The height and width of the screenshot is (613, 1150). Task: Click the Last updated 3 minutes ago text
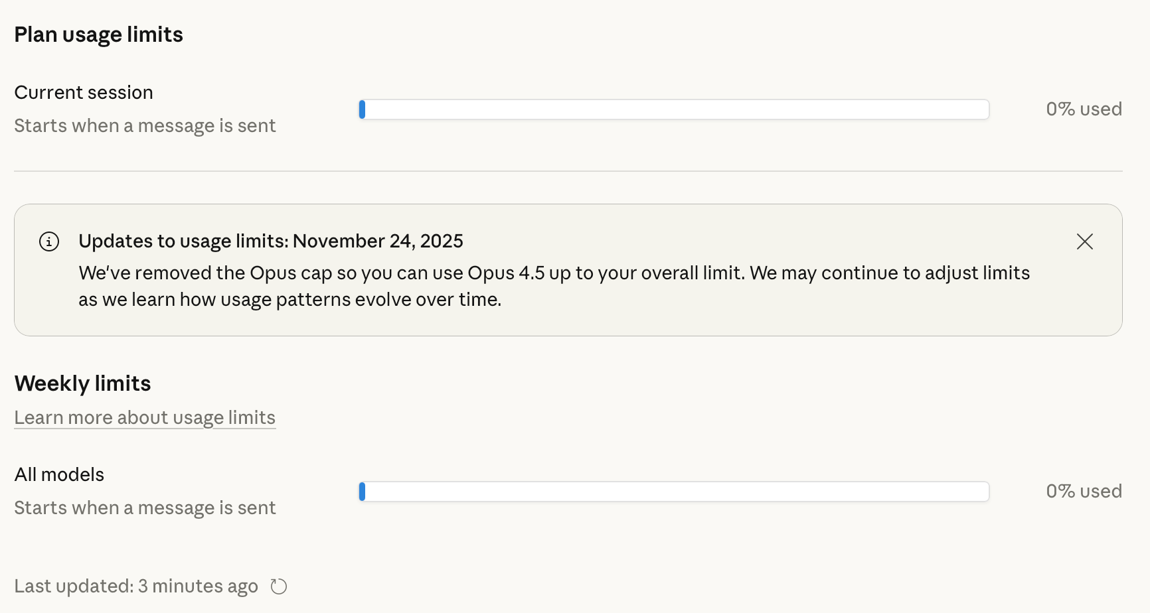coord(136,586)
